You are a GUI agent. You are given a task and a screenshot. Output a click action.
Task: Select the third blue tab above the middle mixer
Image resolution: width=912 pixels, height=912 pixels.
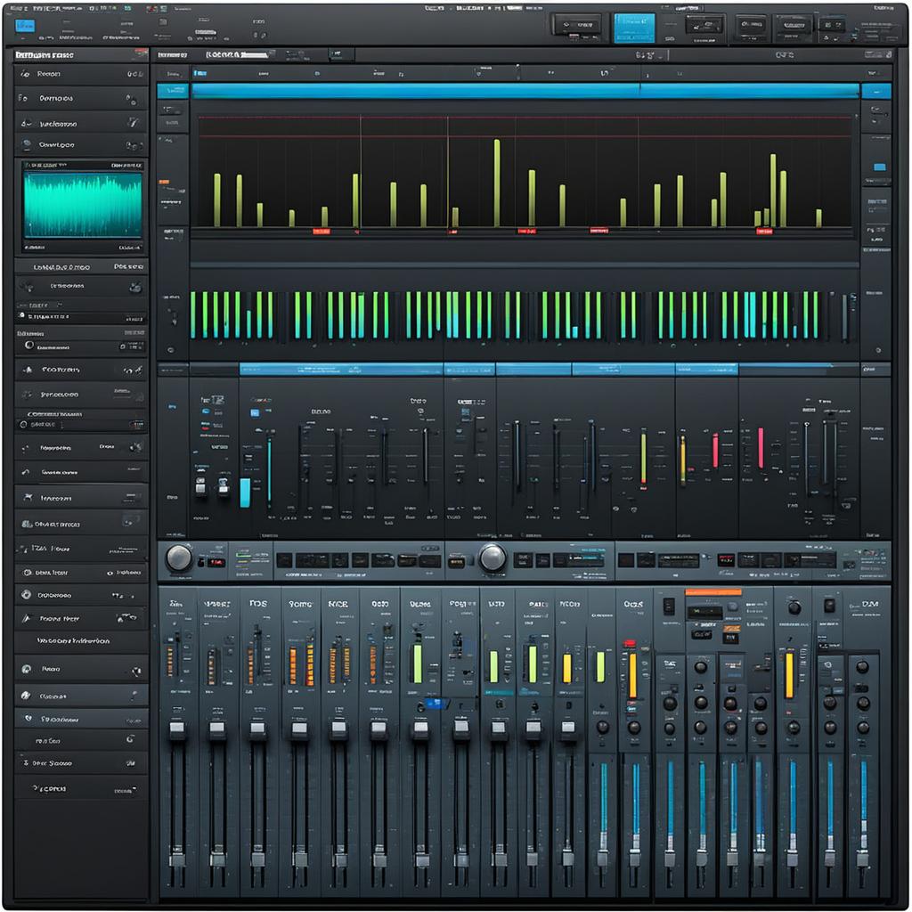click(533, 370)
